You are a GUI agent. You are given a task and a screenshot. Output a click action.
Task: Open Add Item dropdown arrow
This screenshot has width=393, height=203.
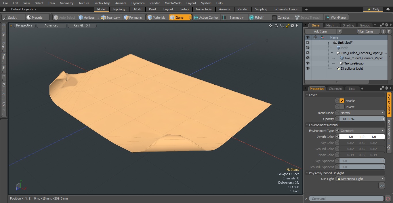click(x=339, y=31)
